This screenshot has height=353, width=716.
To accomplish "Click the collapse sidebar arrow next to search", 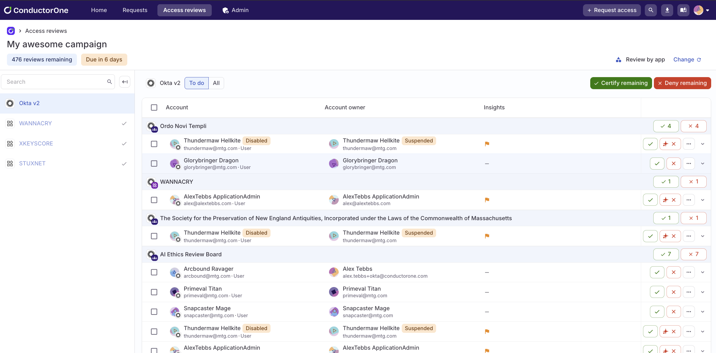I will tap(125, 81).
